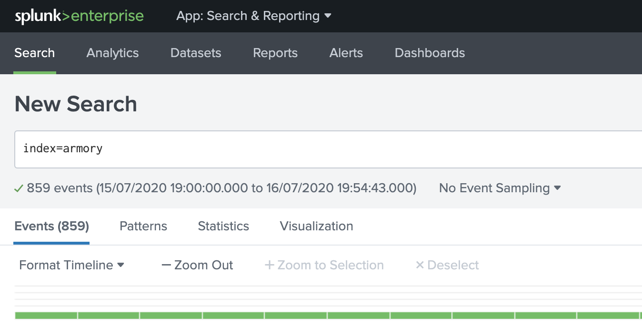This screenshot has width=642, height=335.
Task: Open the Format Timeline dropdown
Action: (x=72, y=265)
